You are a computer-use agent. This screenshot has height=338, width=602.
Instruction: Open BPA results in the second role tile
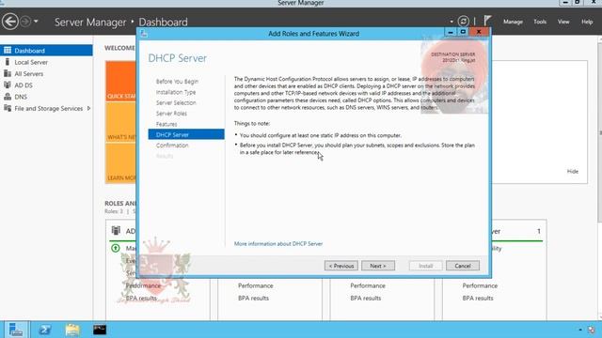coord(253,299)
